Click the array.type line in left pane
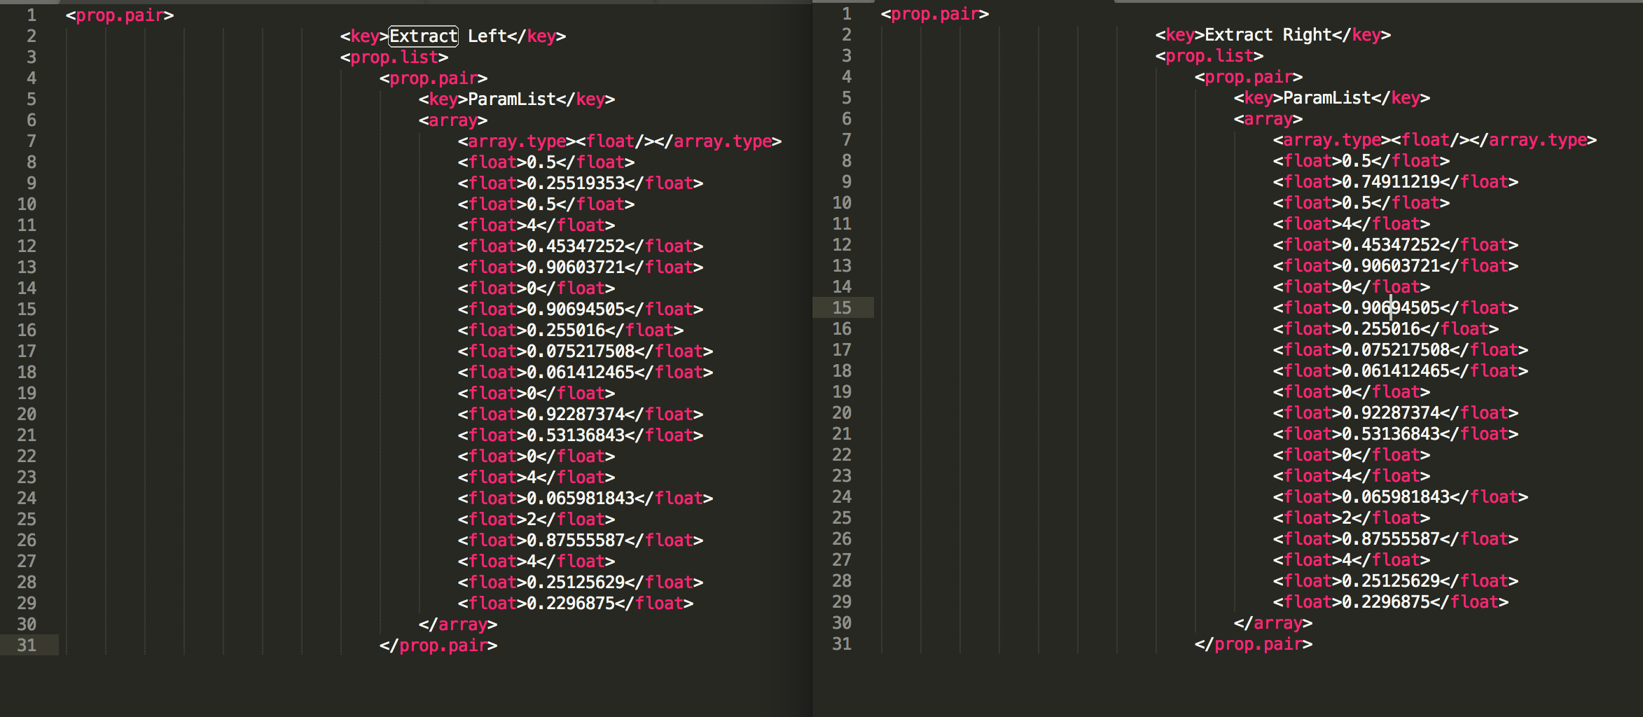 620,141
